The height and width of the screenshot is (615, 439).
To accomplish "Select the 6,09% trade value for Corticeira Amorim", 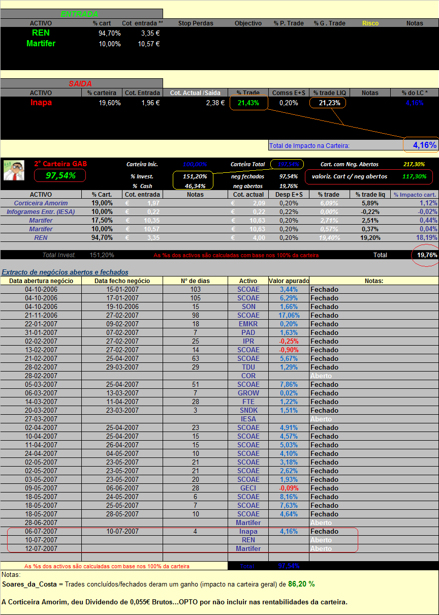I will coord(329,203).
